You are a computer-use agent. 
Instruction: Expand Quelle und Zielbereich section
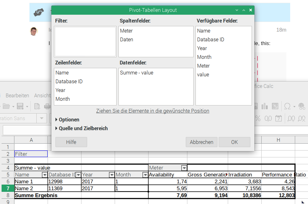81,129
